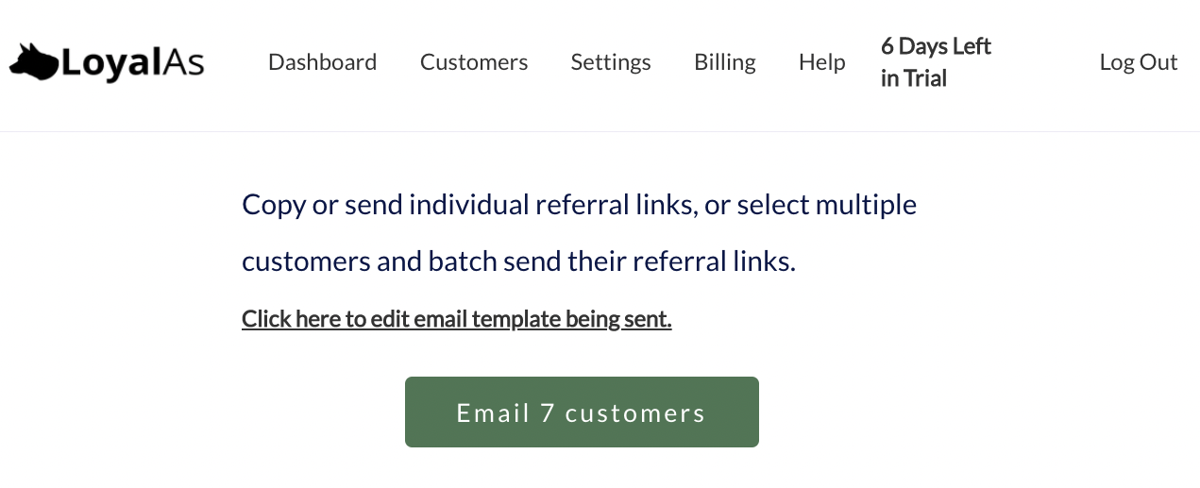1200x488 pixels.
Task: Navigate to the Billing section
Action: coord(725,62)
